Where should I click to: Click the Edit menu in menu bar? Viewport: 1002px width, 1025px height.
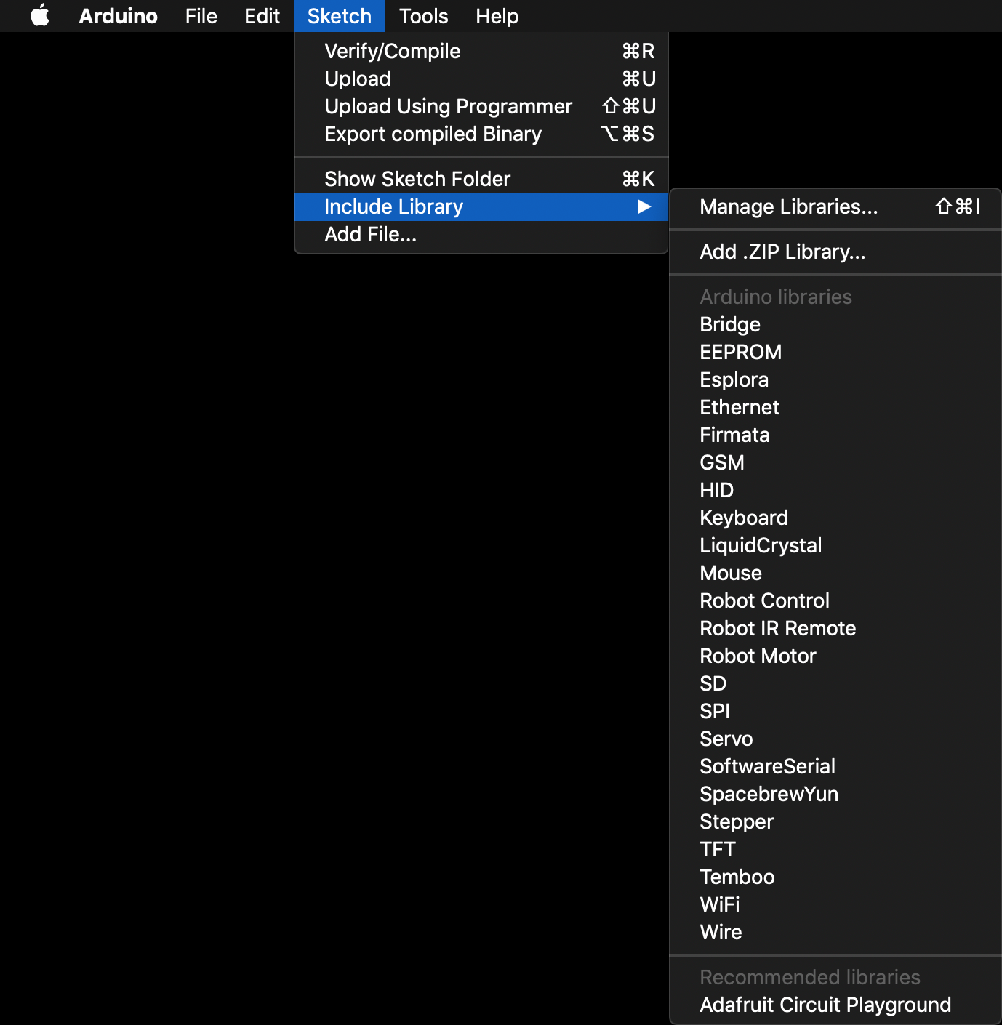262,16
